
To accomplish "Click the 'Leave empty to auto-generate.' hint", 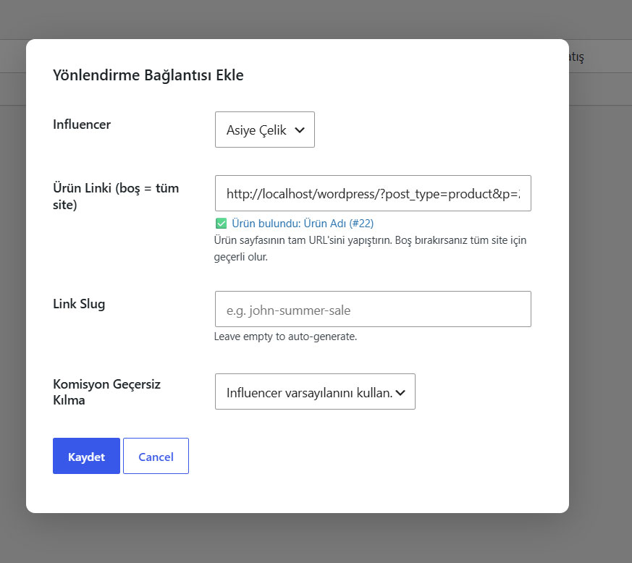I will coord(285,336).
